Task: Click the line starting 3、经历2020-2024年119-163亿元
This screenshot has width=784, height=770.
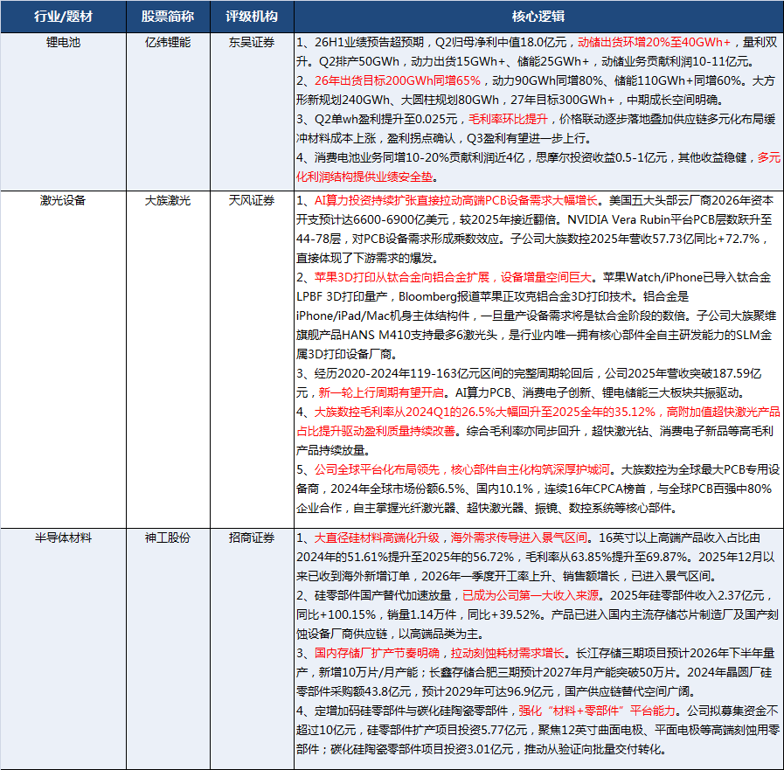Action: click(529, 373)
